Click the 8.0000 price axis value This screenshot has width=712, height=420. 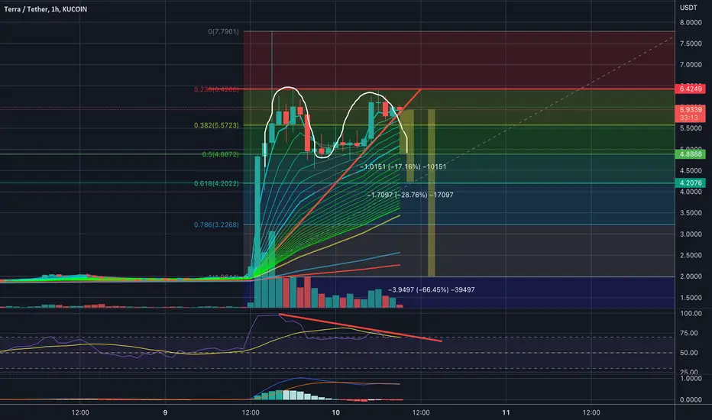click(691, 23)
